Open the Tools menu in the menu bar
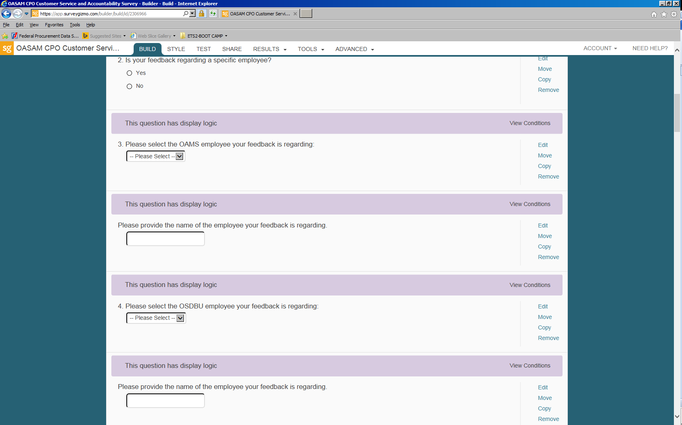The image size is (682, 425). pyautogui.click(x=75, y=25)
